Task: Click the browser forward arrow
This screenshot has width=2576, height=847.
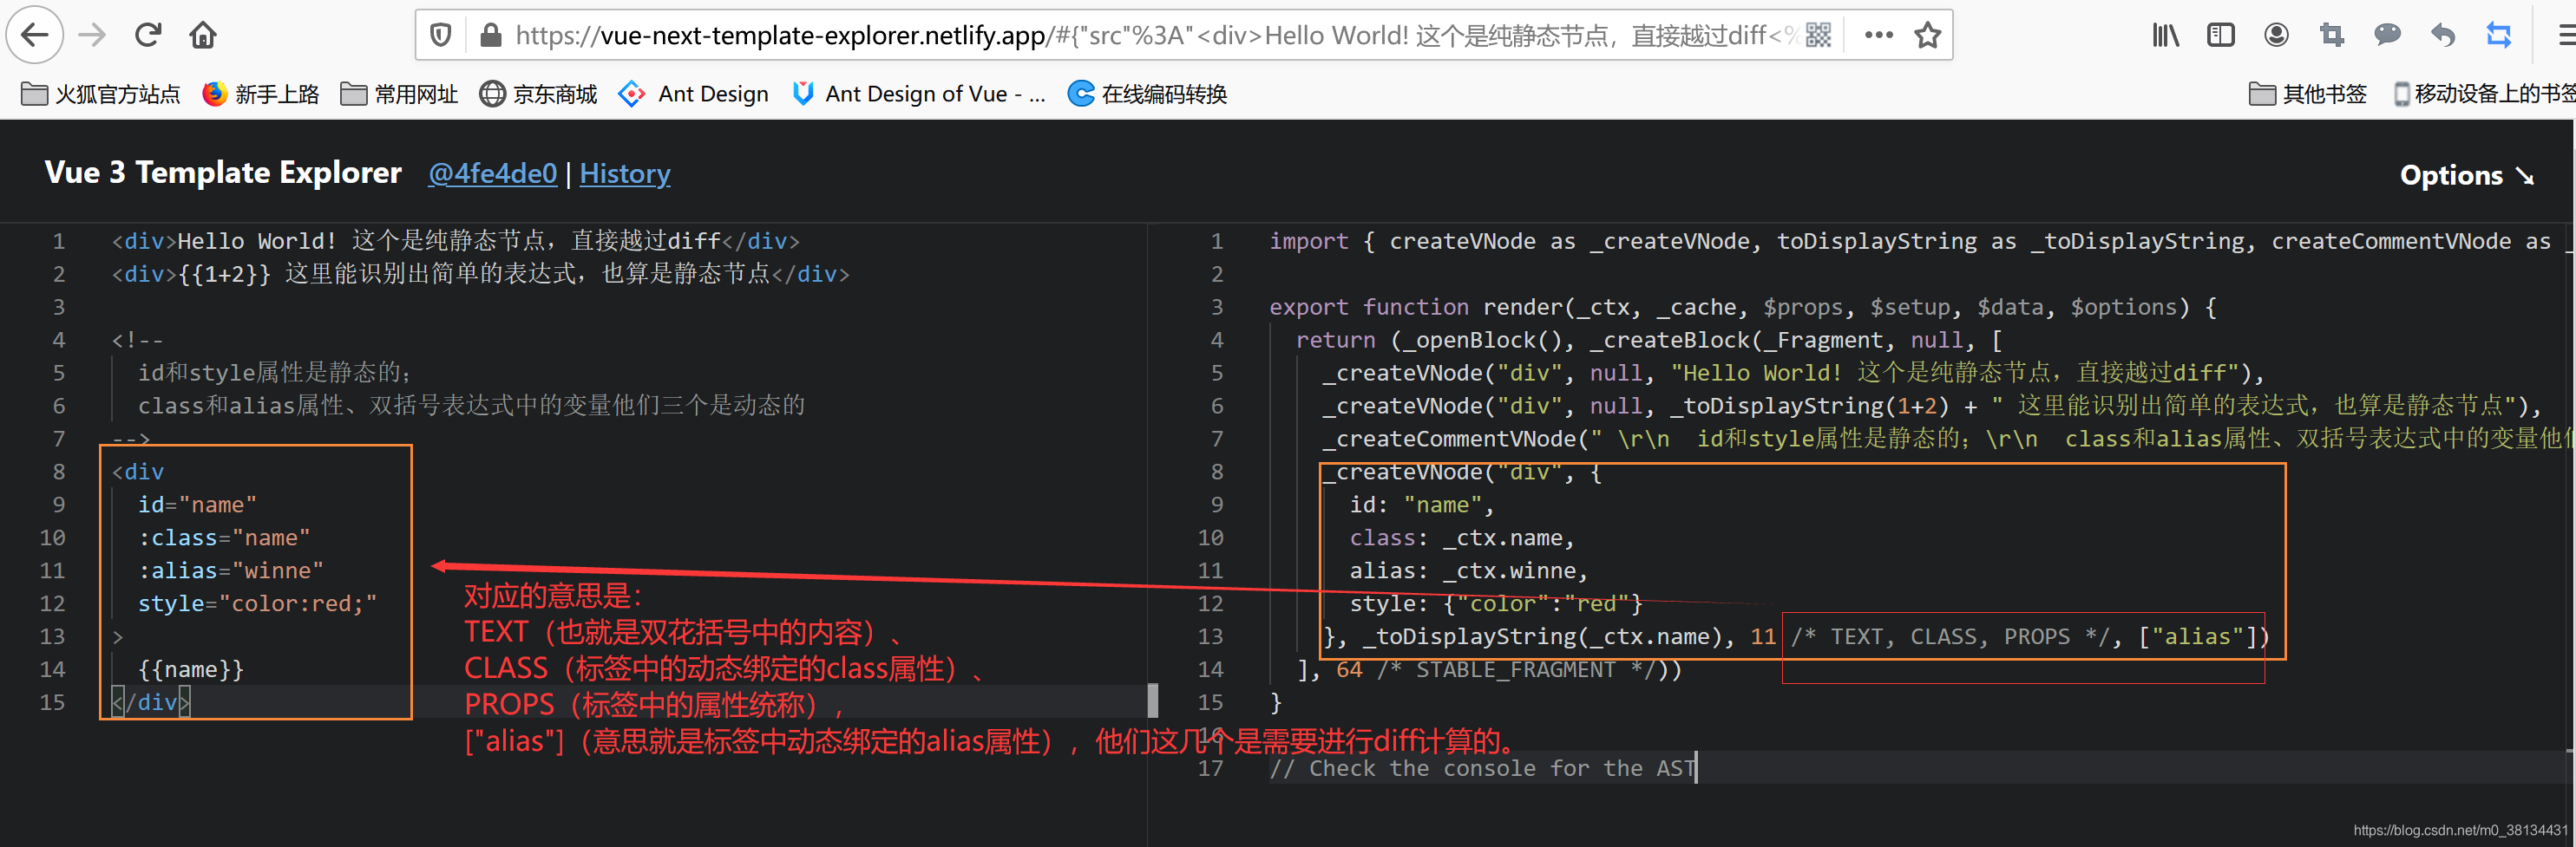Action: (x=92, y=36)
